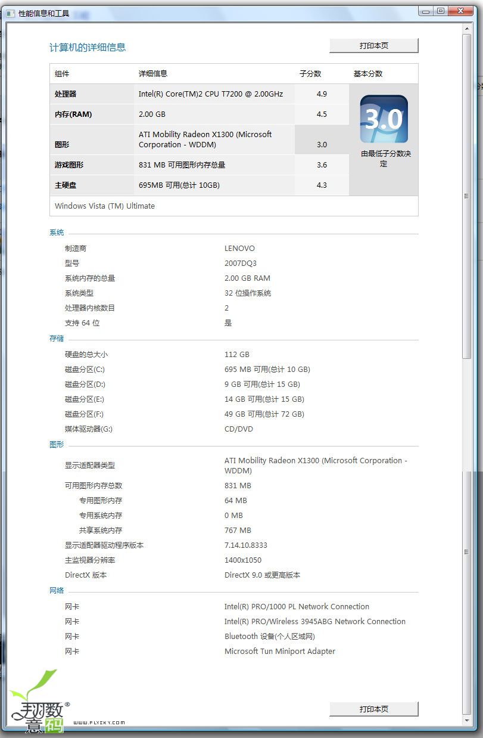Select the manufacturer value "LENOVO"
This screenshot has width=483, height=738.
239,249
